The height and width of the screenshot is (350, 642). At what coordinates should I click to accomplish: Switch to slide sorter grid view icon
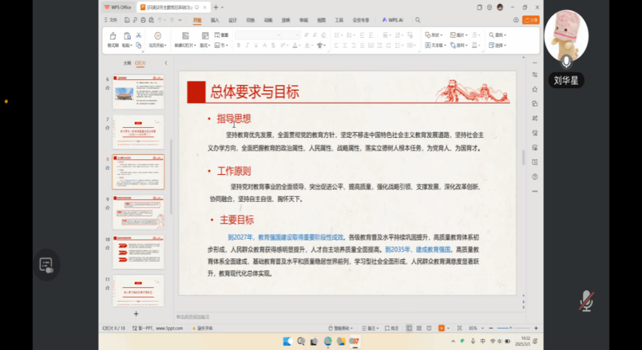418,328
